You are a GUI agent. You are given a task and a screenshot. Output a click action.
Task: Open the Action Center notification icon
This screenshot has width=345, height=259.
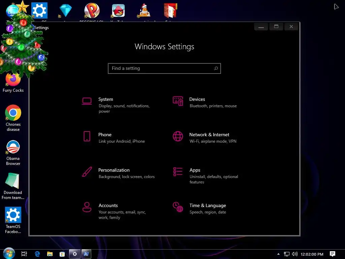click(x=333, y=254)
